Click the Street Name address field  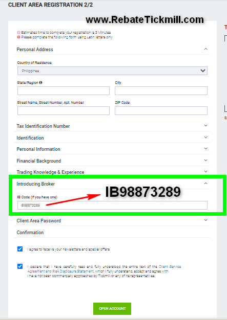point(64,110)
